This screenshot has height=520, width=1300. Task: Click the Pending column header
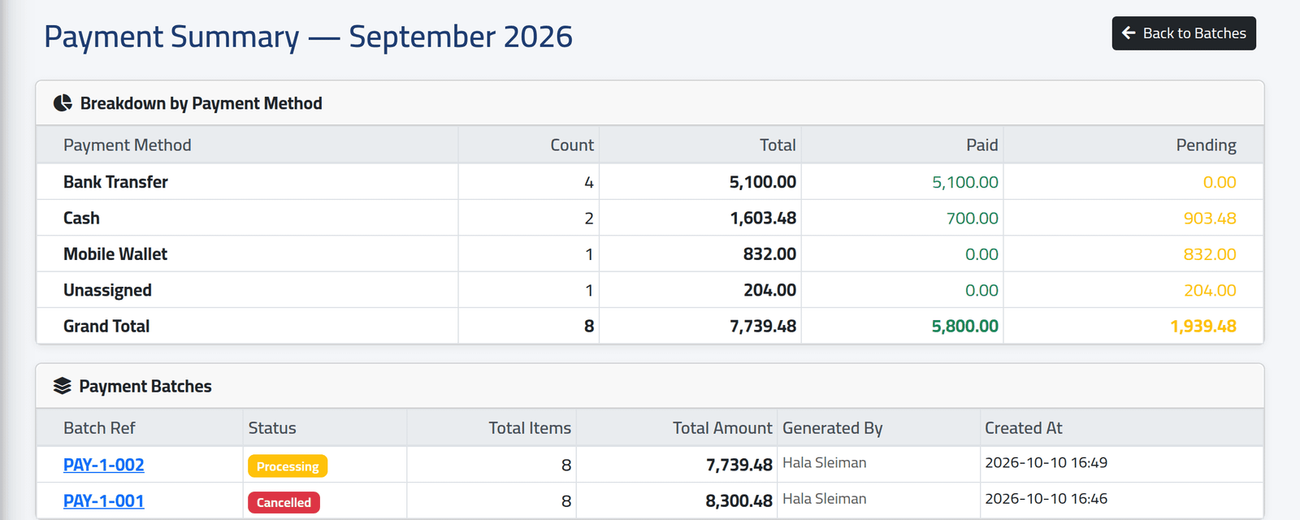point(1207,145)
